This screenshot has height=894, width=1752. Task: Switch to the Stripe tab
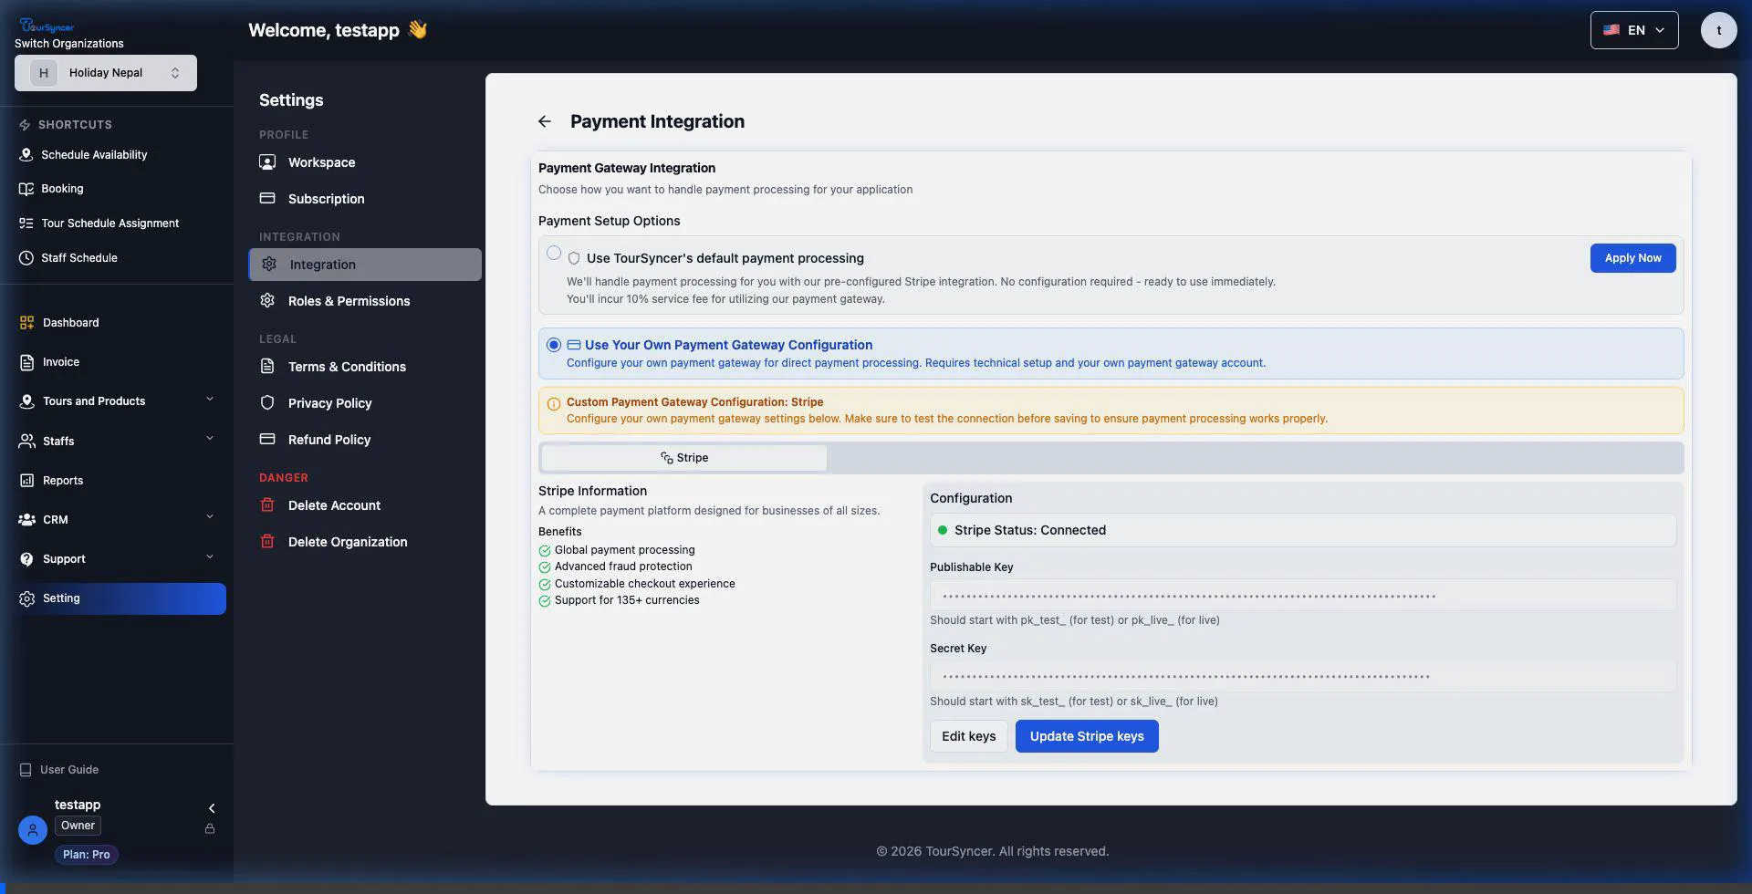[x=683, y=457]
